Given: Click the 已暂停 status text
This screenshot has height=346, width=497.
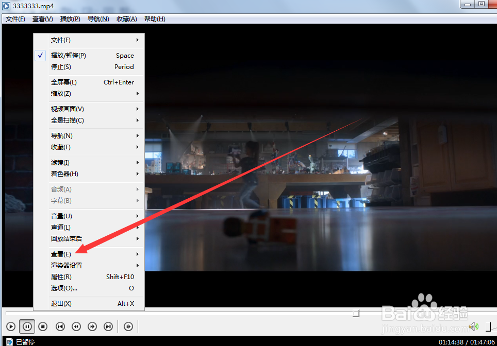Looking at the screenshot, I should tap(25, 342).
